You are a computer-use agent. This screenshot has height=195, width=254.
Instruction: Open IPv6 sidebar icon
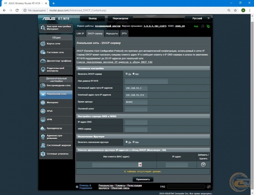pyautogui.click(x=43, y=111)
